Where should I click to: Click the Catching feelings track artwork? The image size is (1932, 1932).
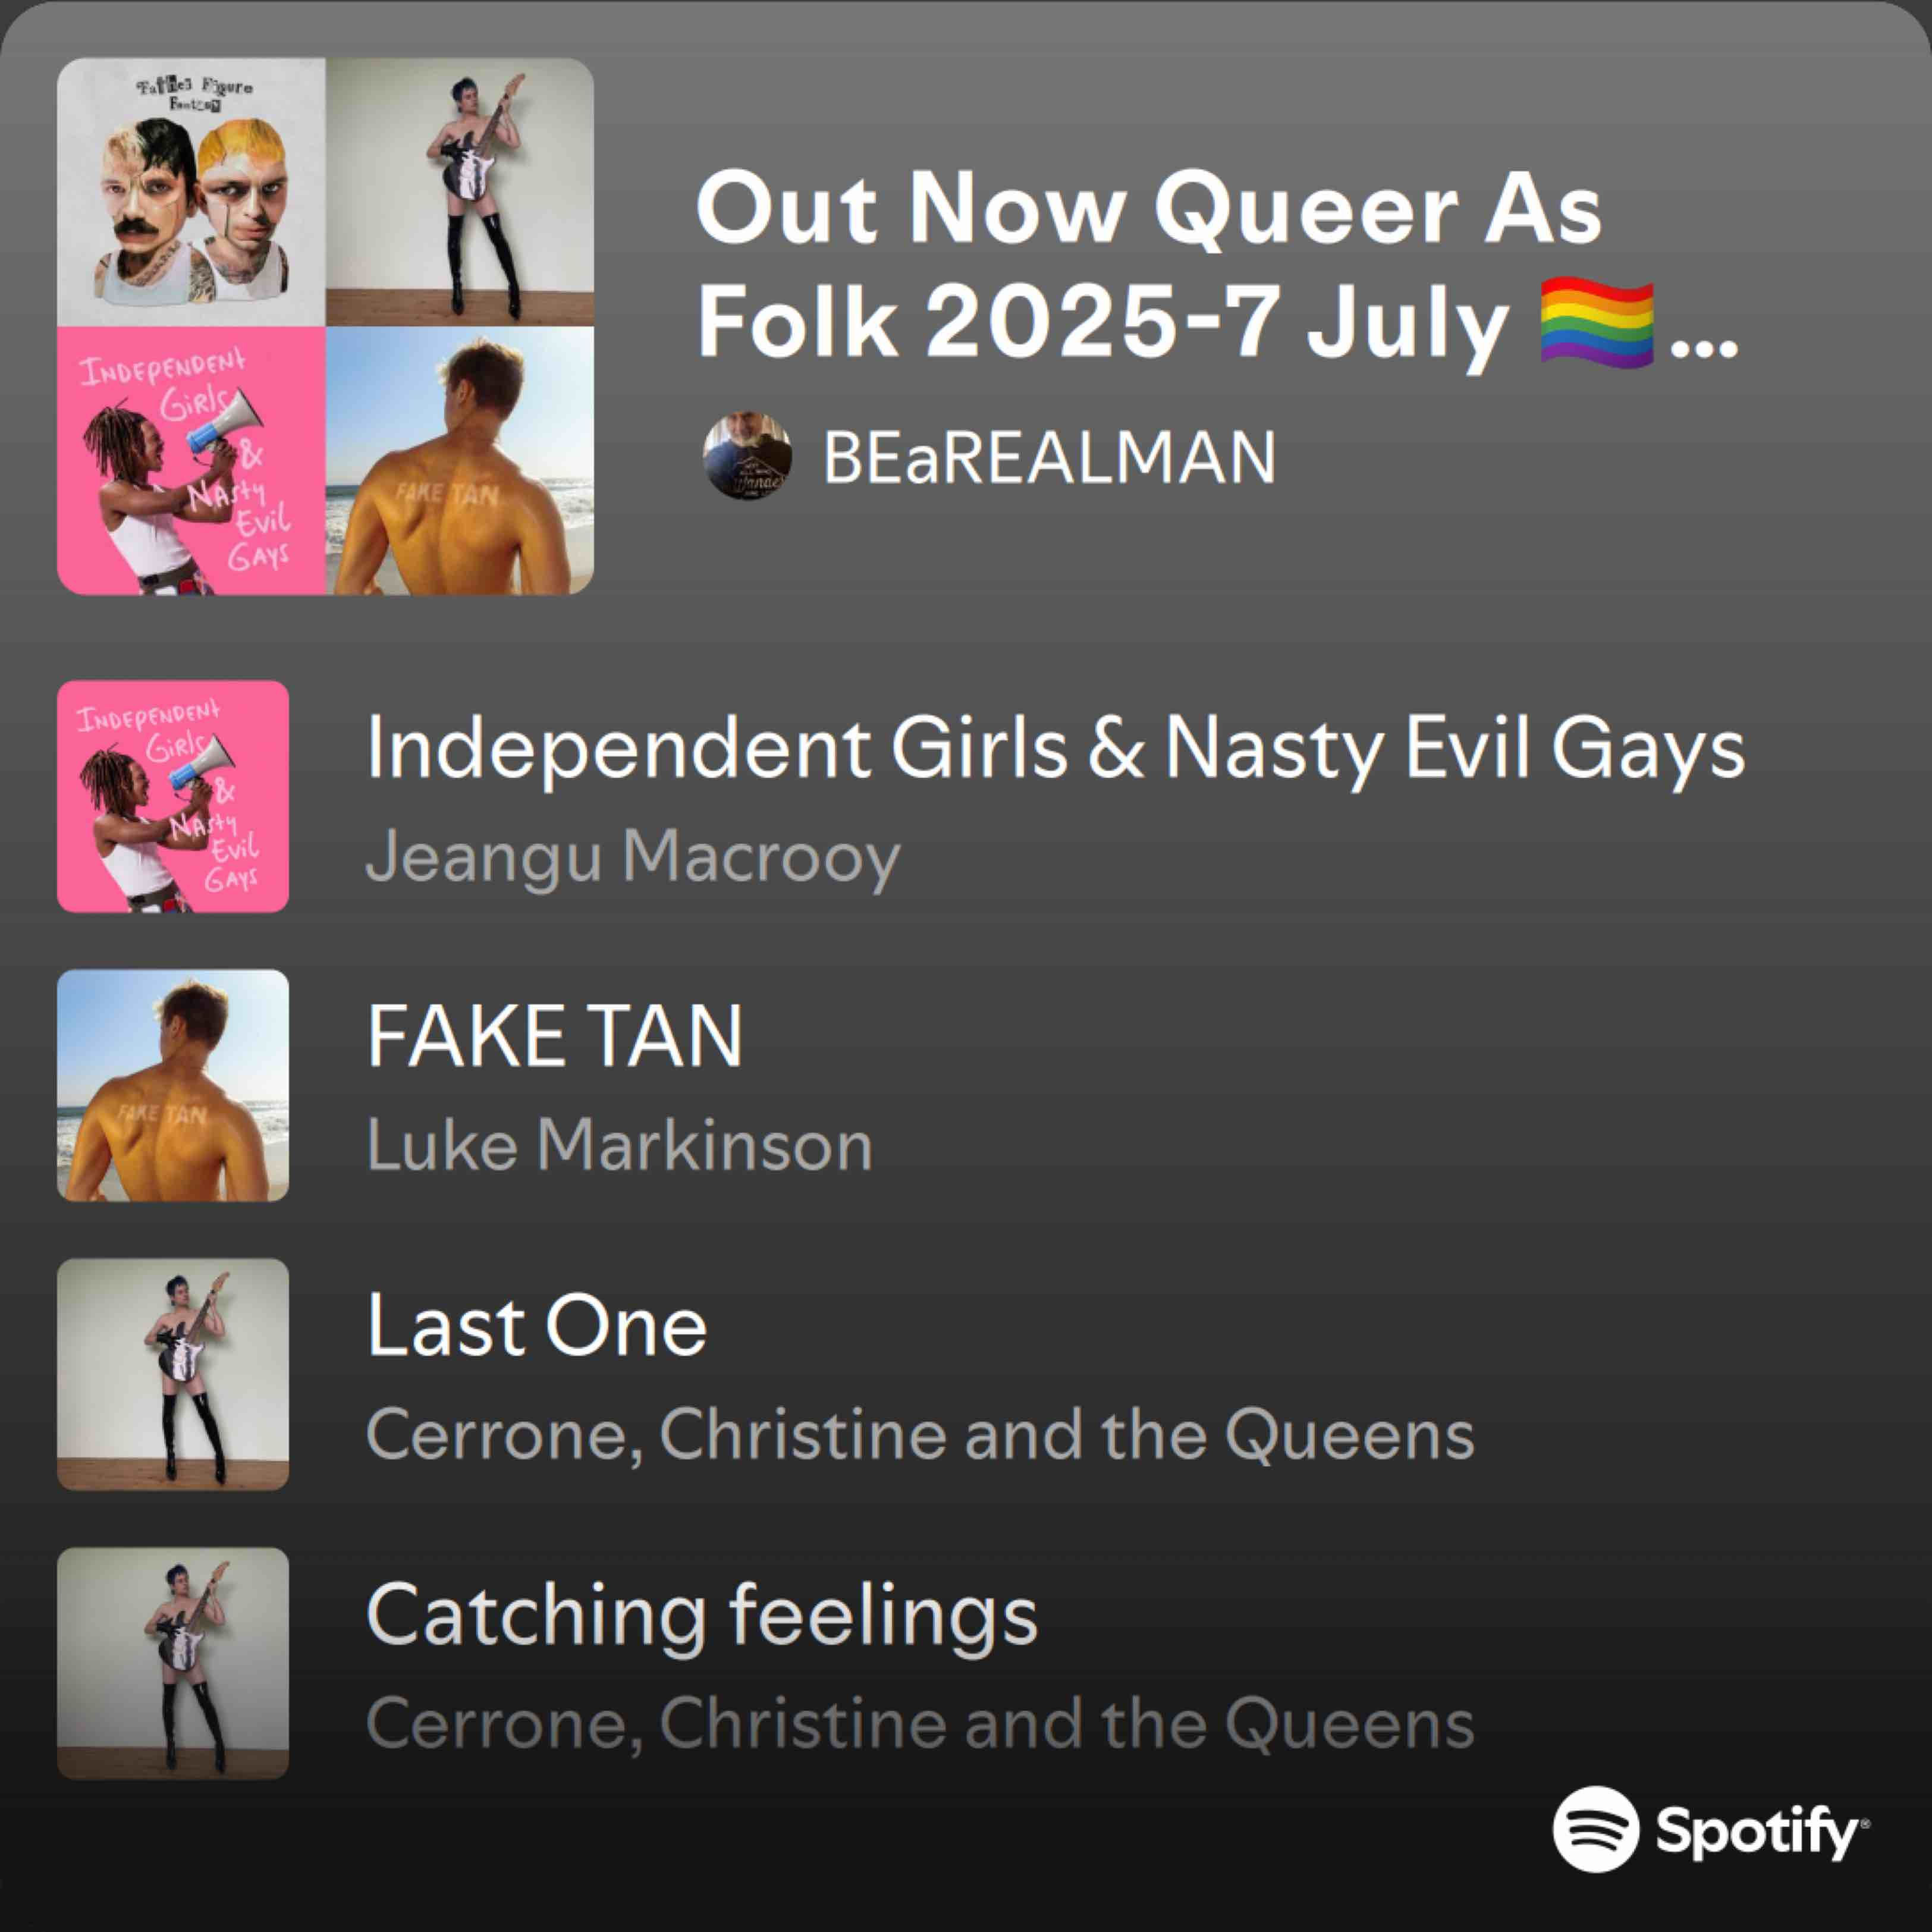(x=173, y=1663)
